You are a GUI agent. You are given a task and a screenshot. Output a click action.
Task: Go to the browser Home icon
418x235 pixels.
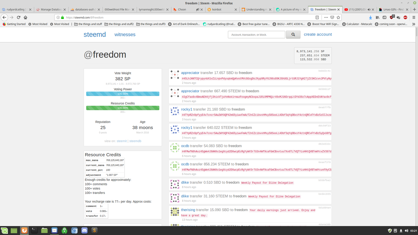25,17
